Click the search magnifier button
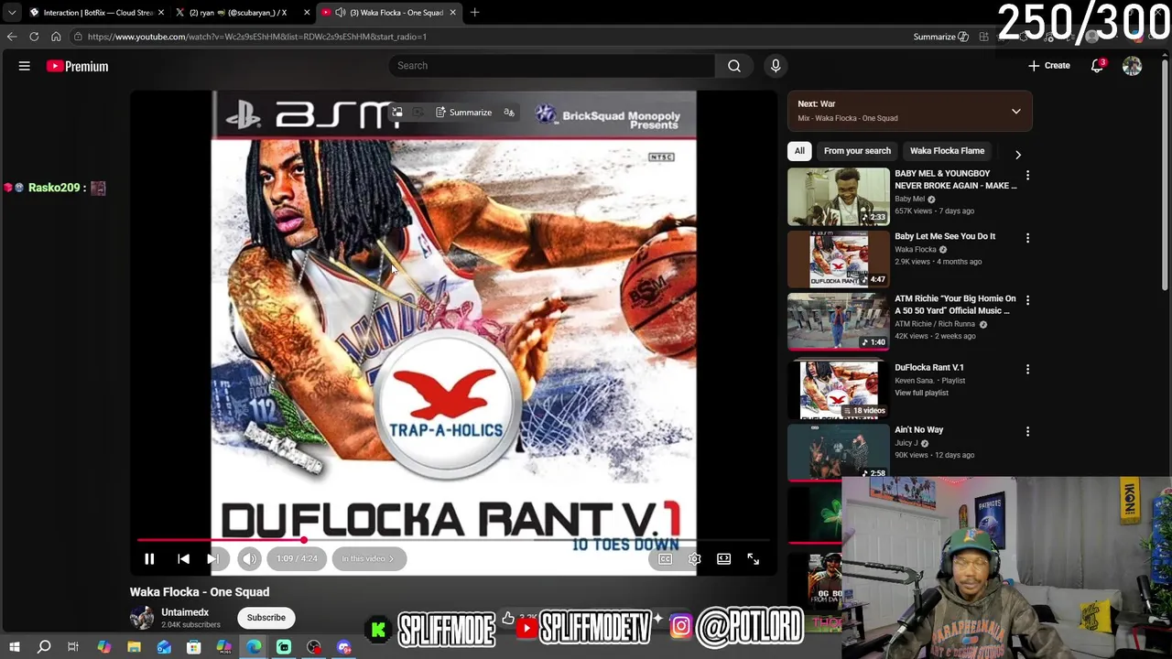Screen dimensions: 1172x659 click(x=734, y=66)
